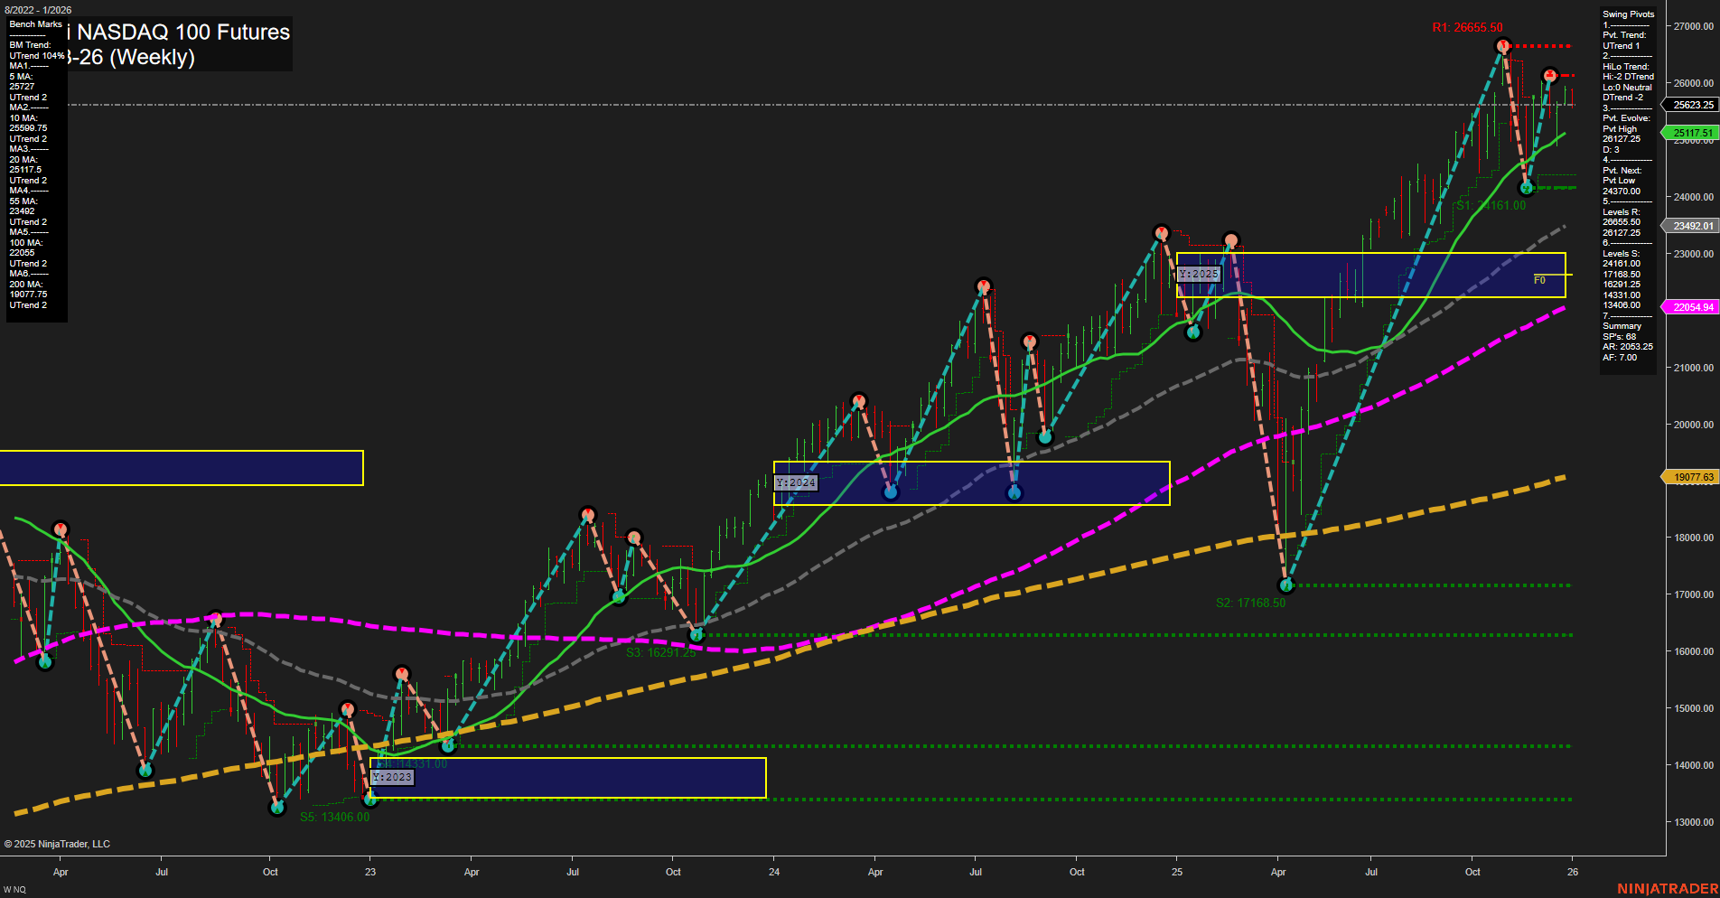1720x898 pixels.
Task: Select the Y:2025 year label on the chart
Action: (1199, 273)
